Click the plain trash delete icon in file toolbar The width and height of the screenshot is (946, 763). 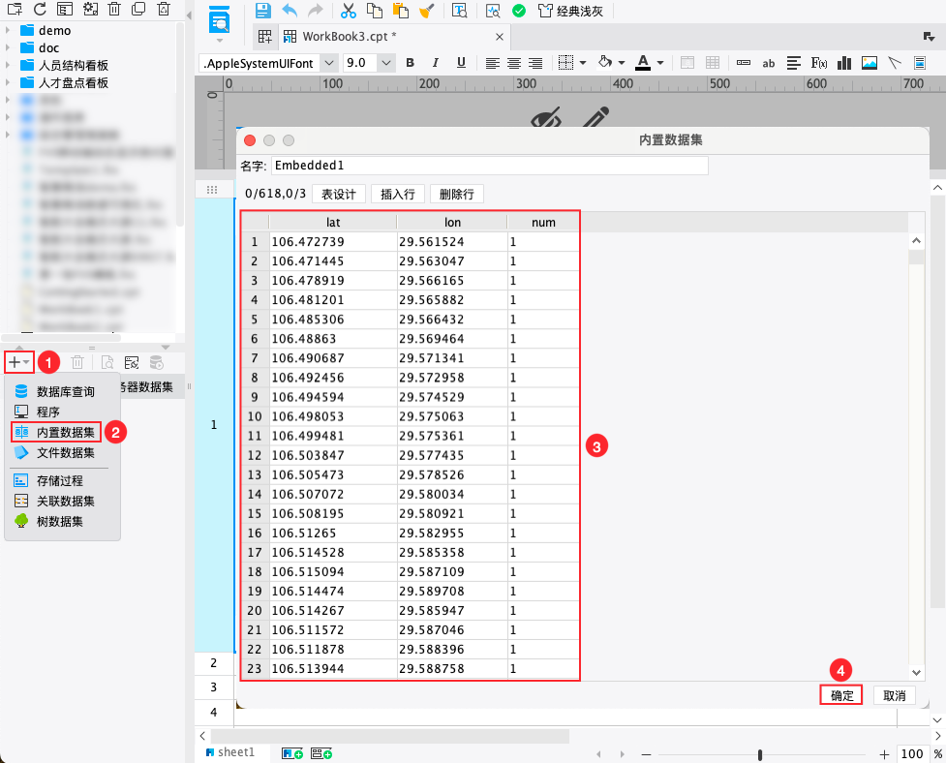coord(114,9)
